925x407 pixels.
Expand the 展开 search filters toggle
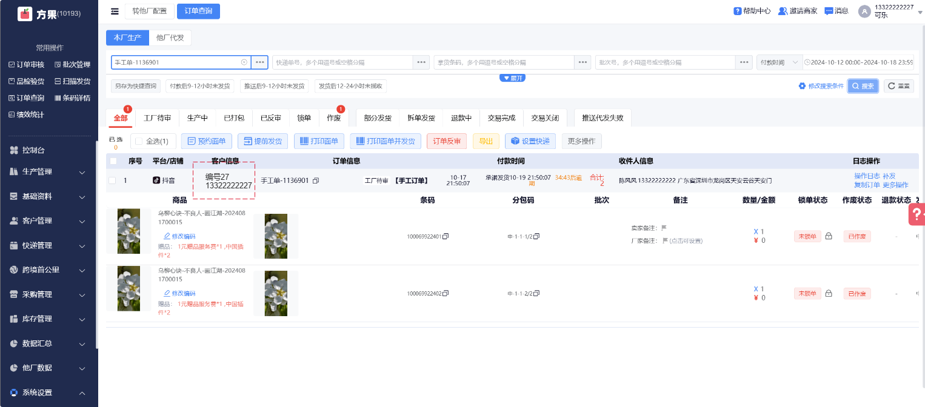click(x=512, y=78)
